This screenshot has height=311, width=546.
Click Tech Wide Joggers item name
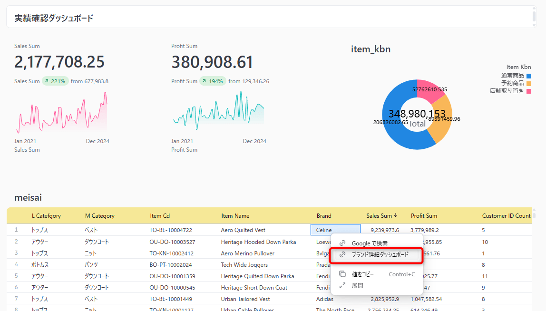tap(244, 265)
